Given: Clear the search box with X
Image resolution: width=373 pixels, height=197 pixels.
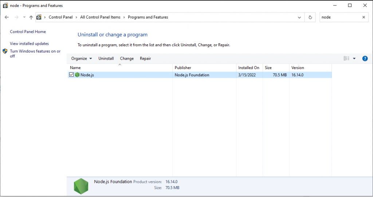Looking at the screenshot, I should 364,17.
